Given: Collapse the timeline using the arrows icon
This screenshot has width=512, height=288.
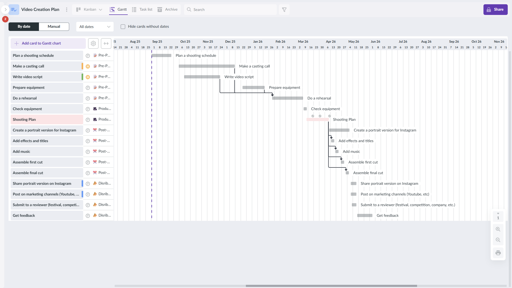Looking at the screenshot, I should (106, 43).
